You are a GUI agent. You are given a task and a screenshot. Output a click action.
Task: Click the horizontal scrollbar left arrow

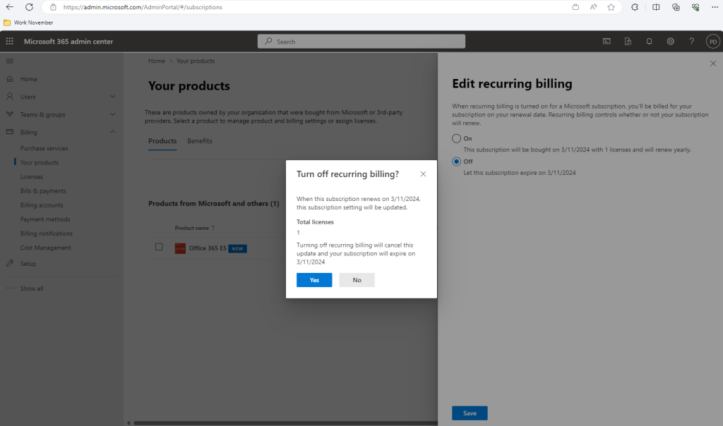129,422
